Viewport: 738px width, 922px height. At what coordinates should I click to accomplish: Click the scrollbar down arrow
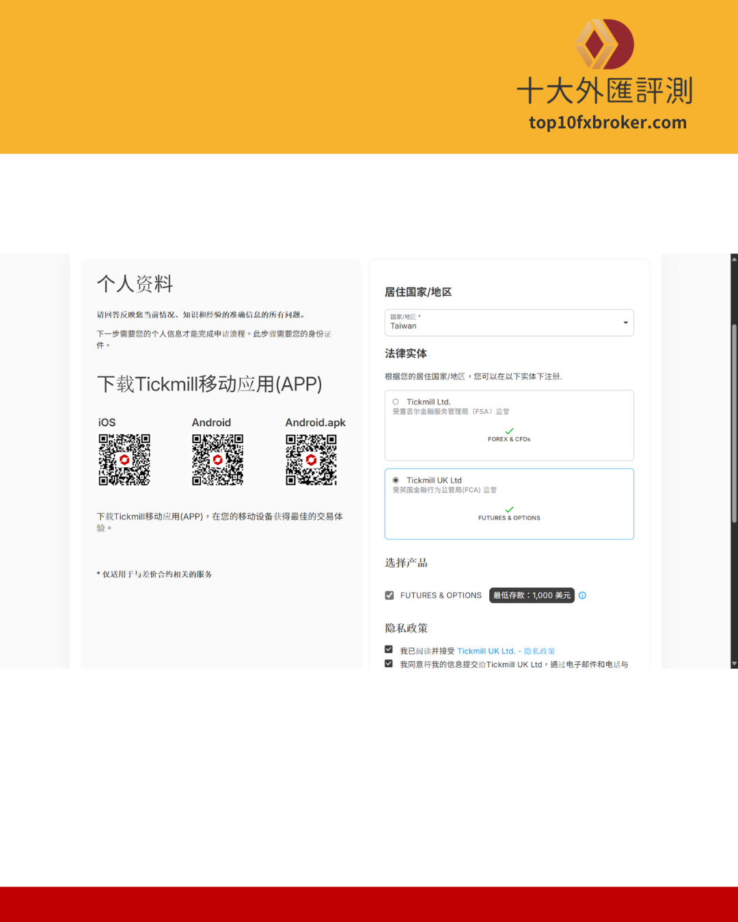pyautogui.click(x=735, y=663)
